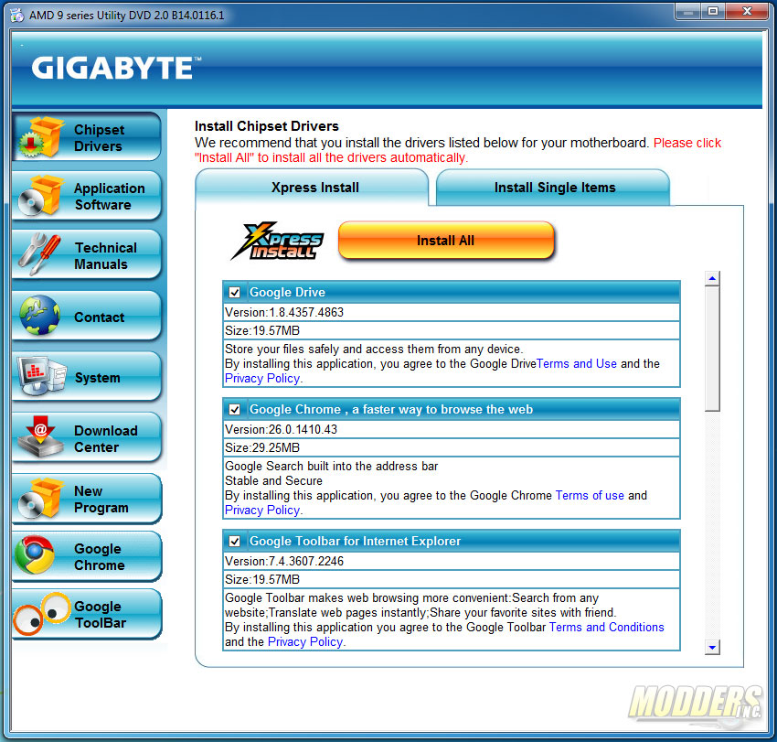Screen dimensions: 777x742
Task: Open the Chipset Drivers section icon
Action: click(42, 137)
